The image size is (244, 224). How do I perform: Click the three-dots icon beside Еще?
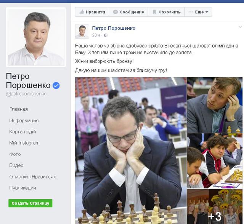click(x=191, y=12)
